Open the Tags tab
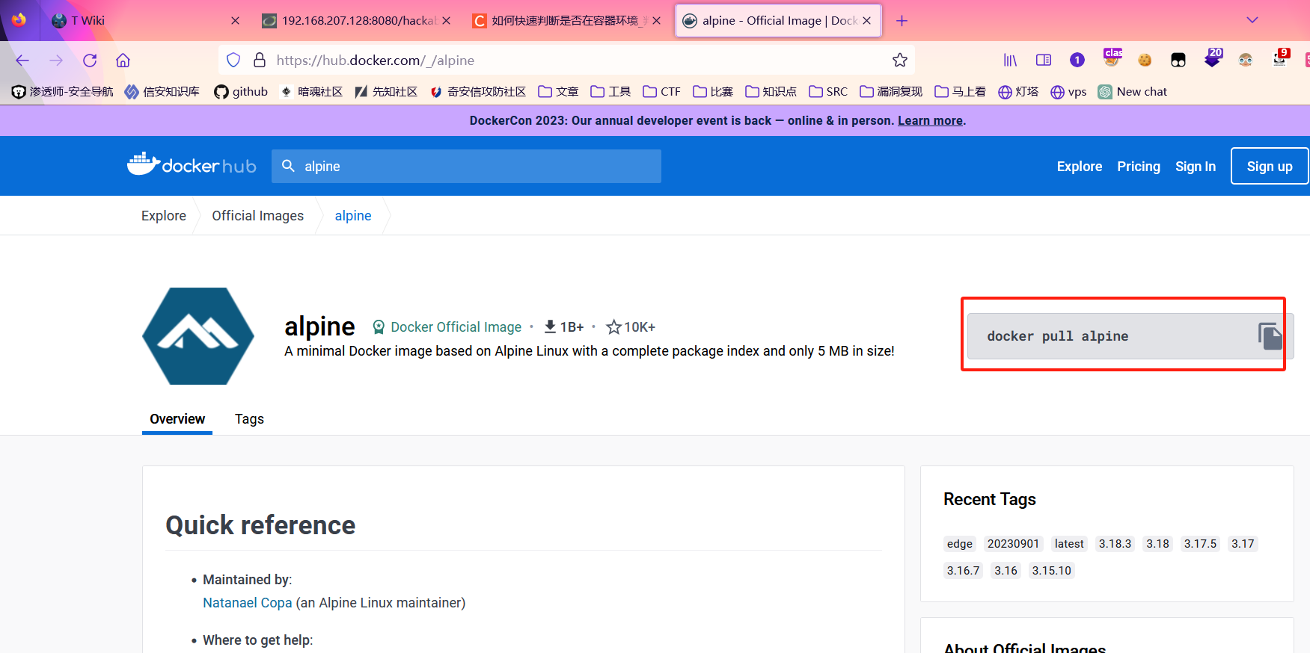 coord(249,419)
